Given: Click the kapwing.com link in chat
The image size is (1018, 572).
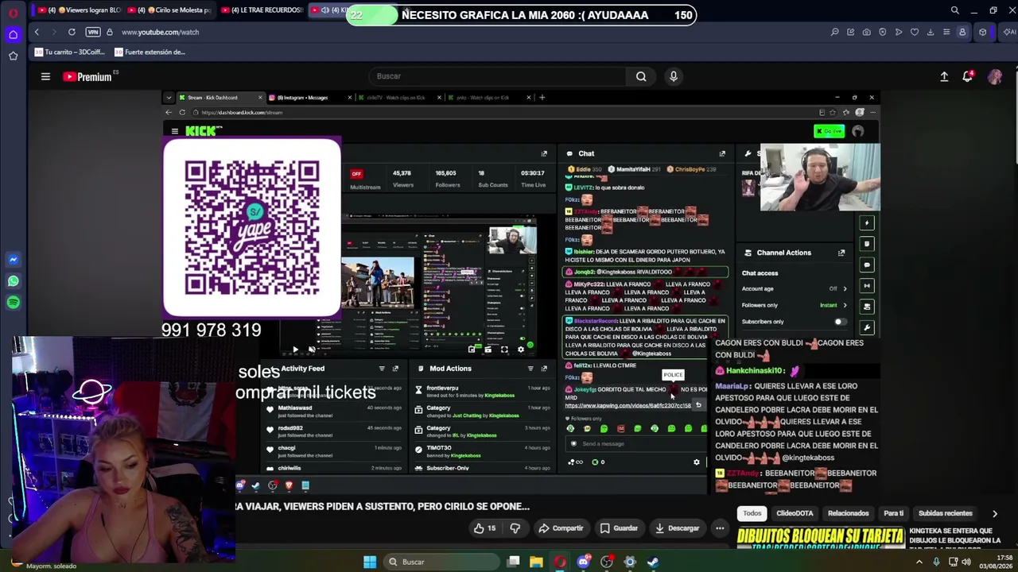Looking at the screenshot, I should [x=628, y=406].
